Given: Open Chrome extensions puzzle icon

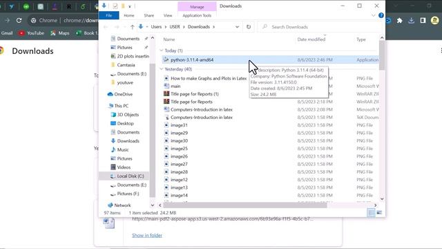Looking at the screenshot, I should click(399, 20).
